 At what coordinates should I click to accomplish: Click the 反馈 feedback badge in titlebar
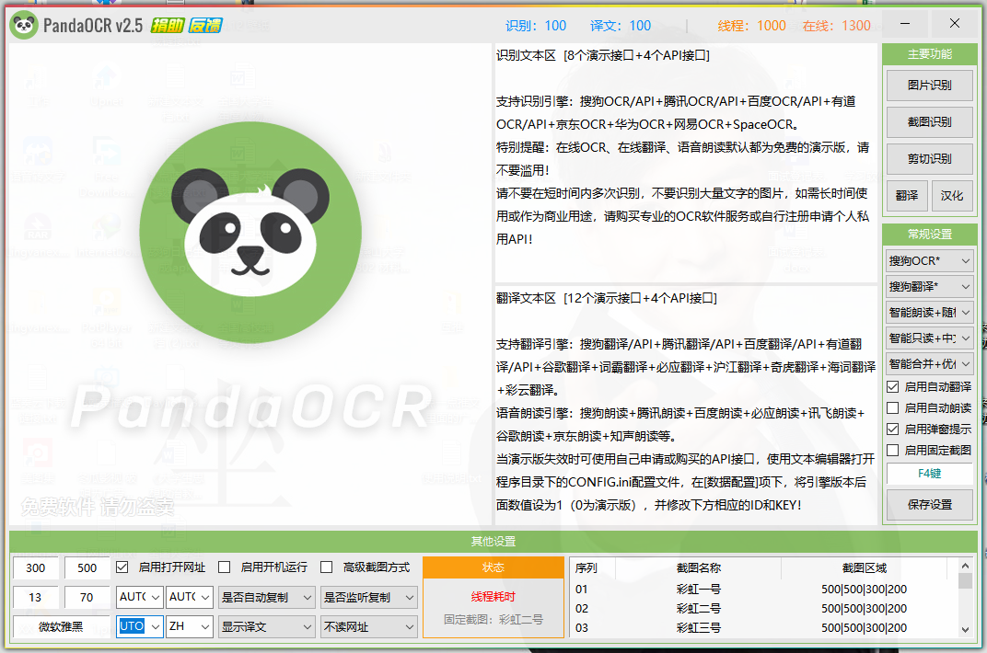click(x=206, y=25)
